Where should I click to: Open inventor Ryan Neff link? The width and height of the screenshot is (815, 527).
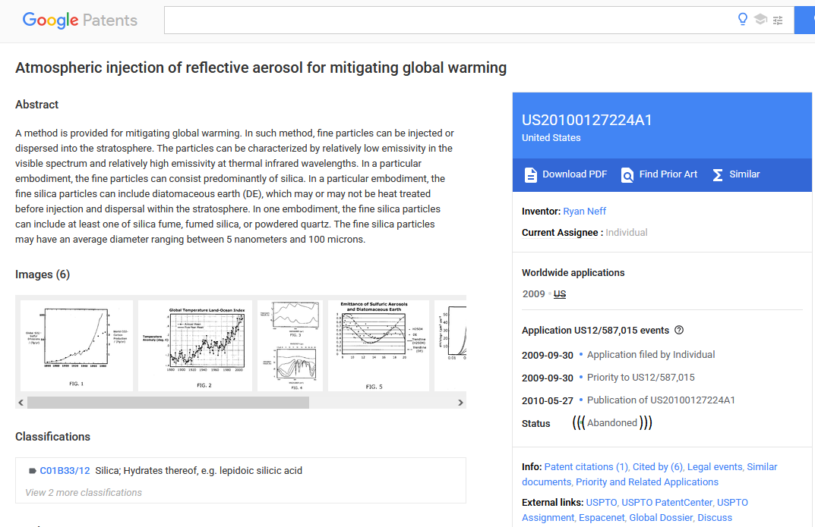(585, 211)
